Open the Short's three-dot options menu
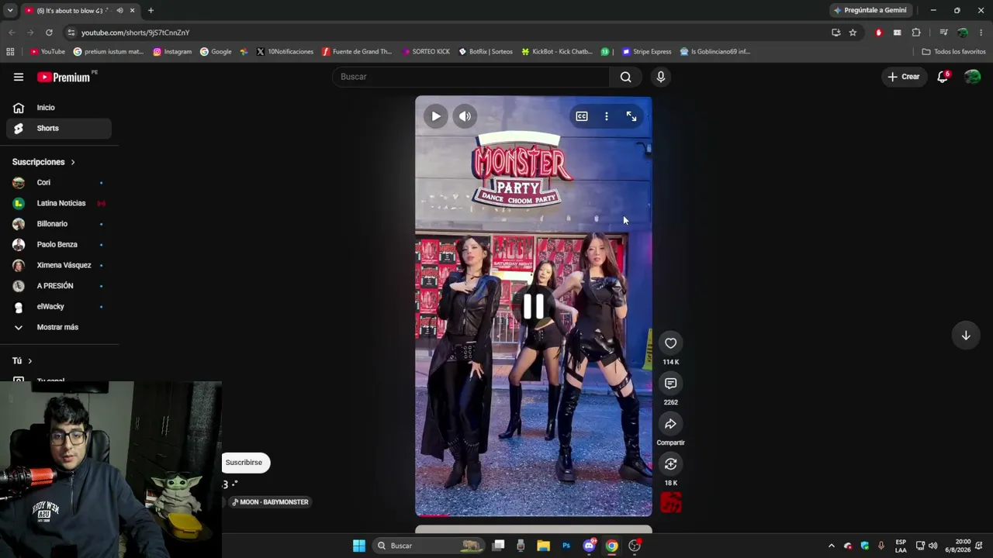Image resolution: width=993 pixels, height=558 pixels. click(x=607, y=116)
